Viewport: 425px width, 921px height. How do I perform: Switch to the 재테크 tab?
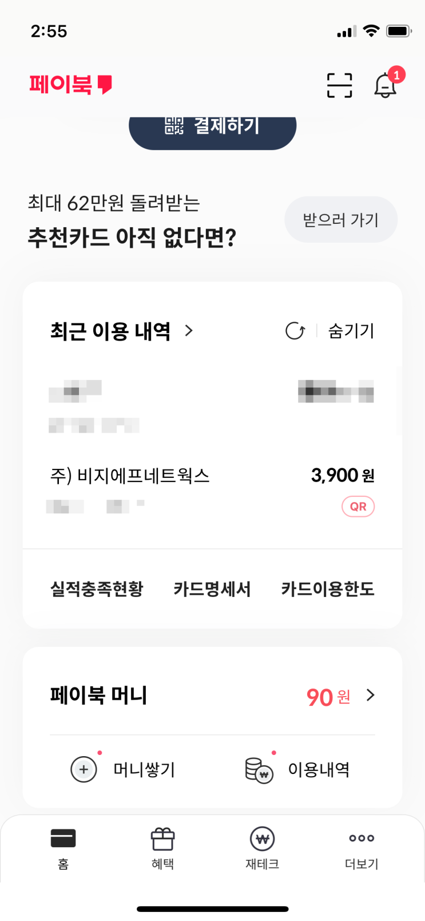point(263,848)
